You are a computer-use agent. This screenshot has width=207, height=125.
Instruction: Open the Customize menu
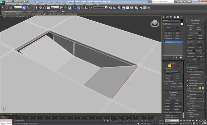(80, 4)
